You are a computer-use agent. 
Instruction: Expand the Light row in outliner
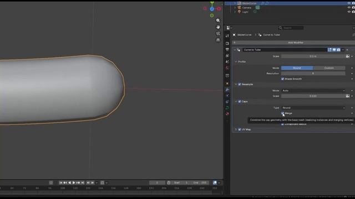point(235,12)
